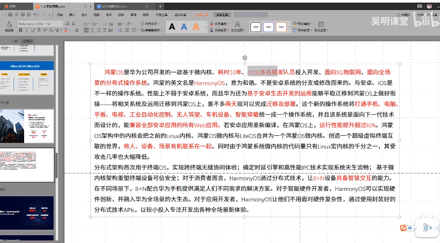This screenshot has height=243, width=440.
Task: Open the Sogou input method icon
Action: click(x=403, y=228)
